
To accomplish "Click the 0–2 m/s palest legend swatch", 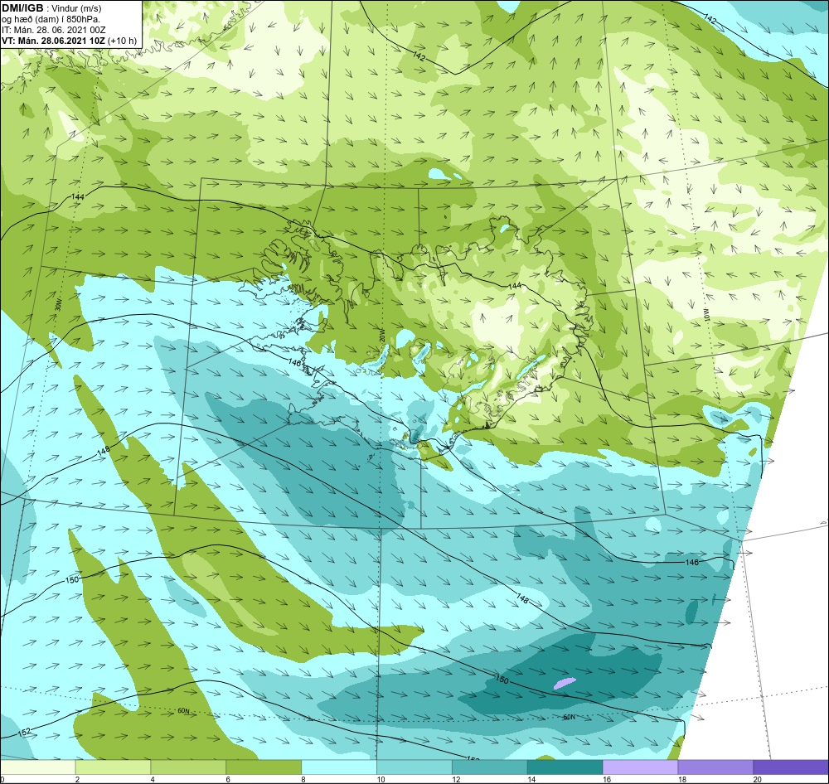I will pos(37,767).
